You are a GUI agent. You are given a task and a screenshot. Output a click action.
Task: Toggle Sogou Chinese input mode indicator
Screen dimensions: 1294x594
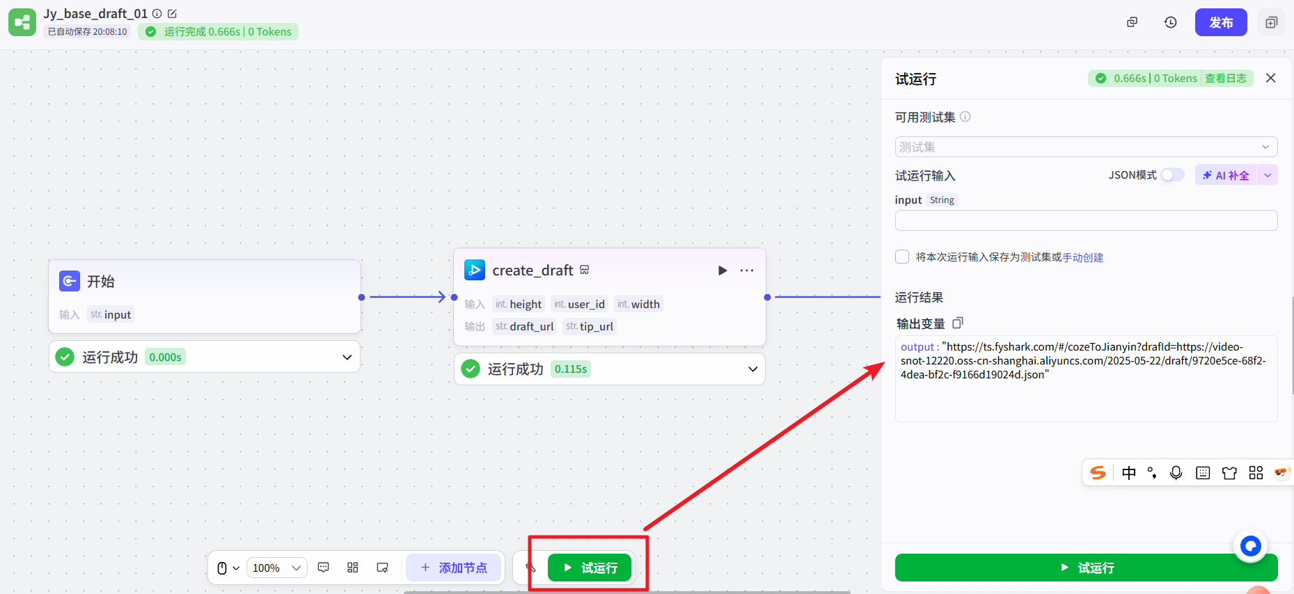click(x=1128, y=473)
